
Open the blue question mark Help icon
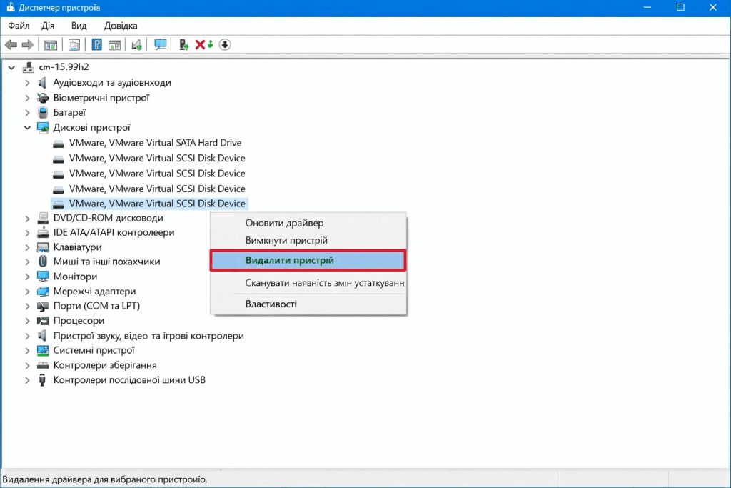(x=97, y=45)
